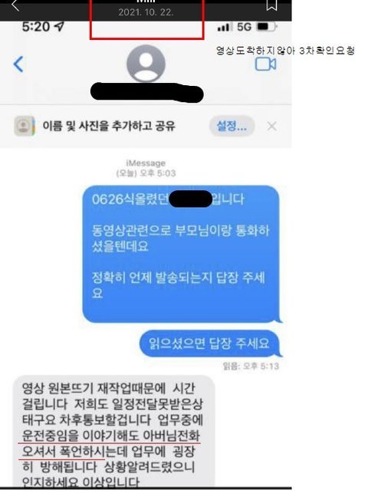Tap the iMessage 오후 5:03 timestamp
The image size is (368, 494).
(146, 168)
